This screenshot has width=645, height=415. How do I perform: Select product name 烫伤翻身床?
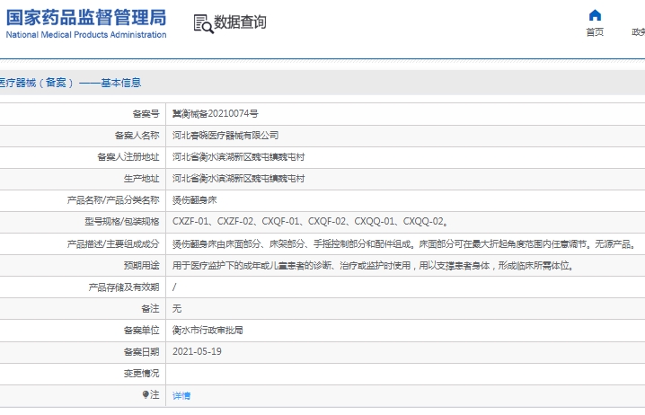pyautogui.click(x=195, y=200)
